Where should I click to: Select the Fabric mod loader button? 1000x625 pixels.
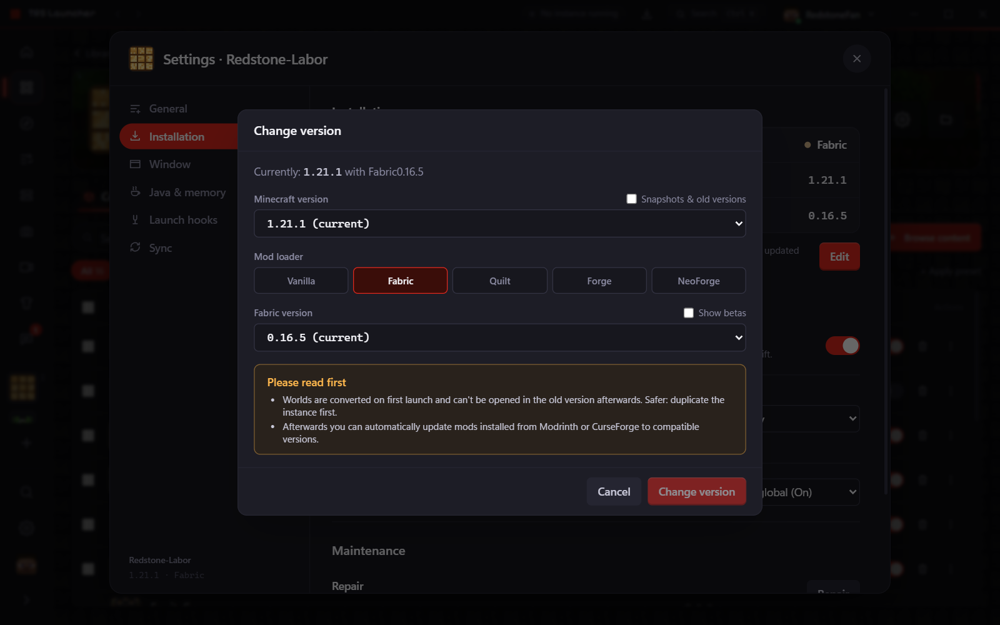pos(400,281)
